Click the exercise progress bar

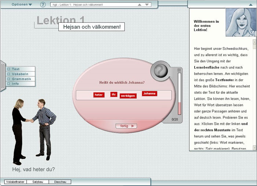point(180,94)
